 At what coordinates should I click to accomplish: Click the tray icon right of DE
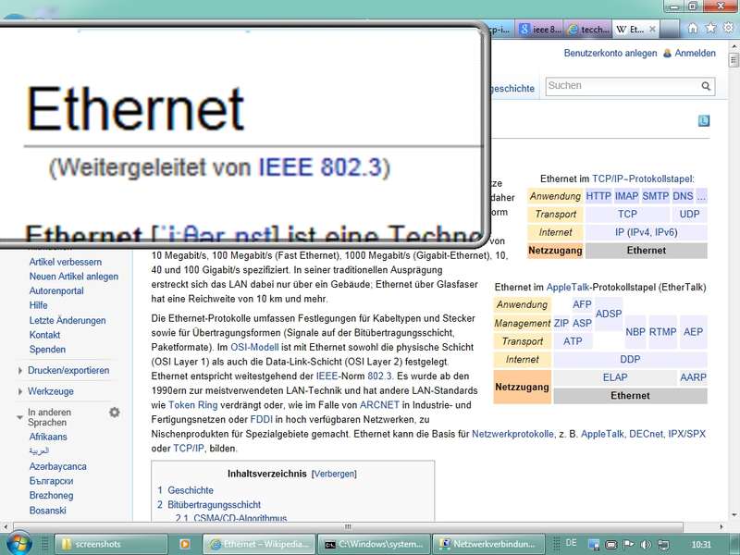pyautogui.click(x=594, y=545)
